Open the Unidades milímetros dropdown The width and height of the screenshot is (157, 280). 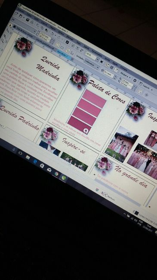pos(92,64)
